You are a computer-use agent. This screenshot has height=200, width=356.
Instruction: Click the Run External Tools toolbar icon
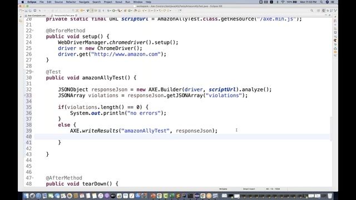(119, 11)
